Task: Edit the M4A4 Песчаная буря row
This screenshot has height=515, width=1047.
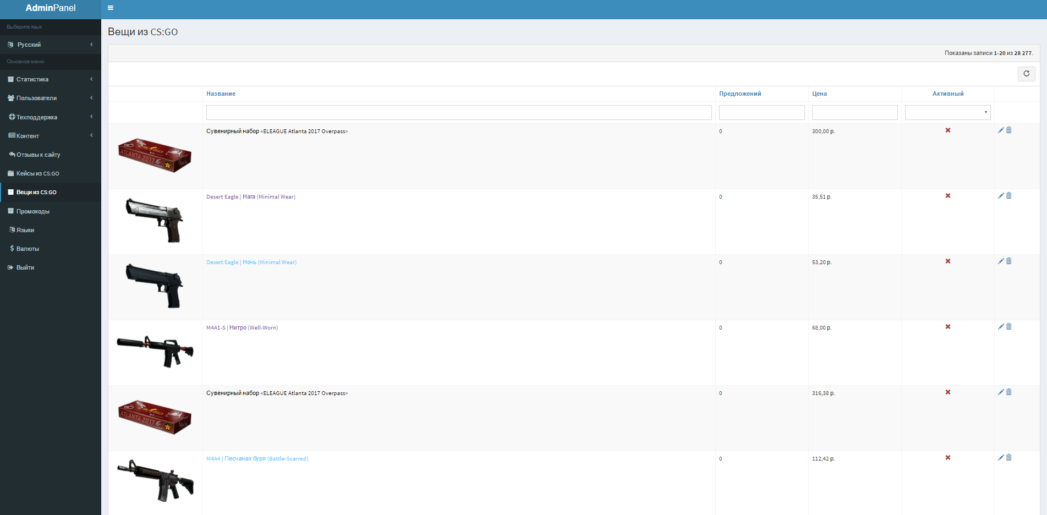Action: (x=1001, y=458)
